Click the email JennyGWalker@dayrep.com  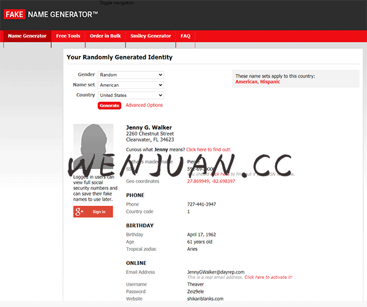[x=215, y=272]
